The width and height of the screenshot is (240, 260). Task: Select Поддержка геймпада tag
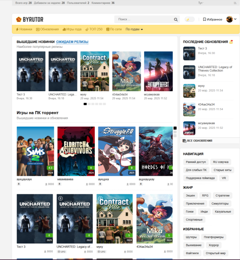tap(200, 178)
